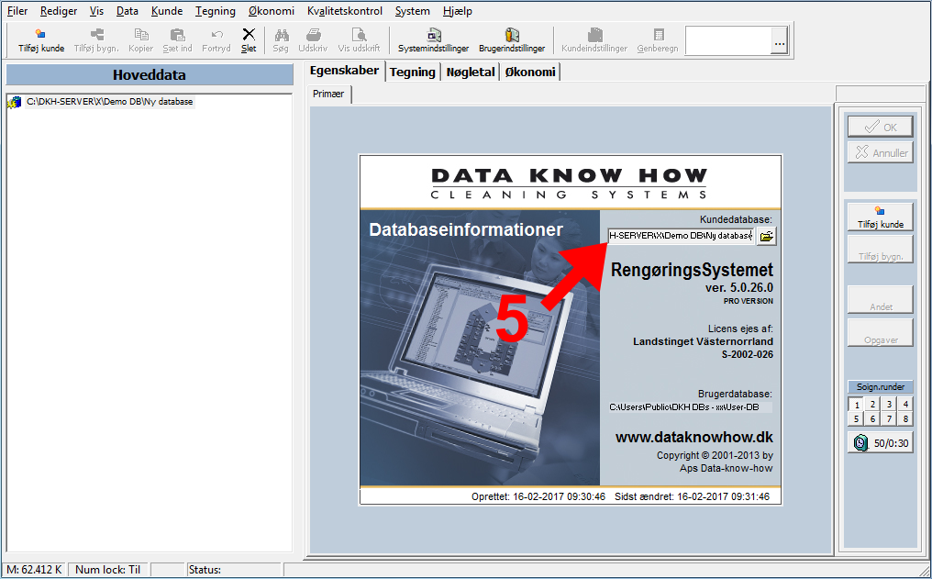The width and height of the screenshot is (932, 579).
Task: Click the Annuller button
Action: tap(881, 152)
